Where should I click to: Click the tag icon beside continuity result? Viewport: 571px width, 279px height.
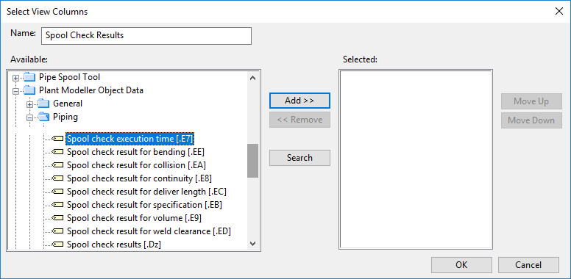click(x=57, y=178)
